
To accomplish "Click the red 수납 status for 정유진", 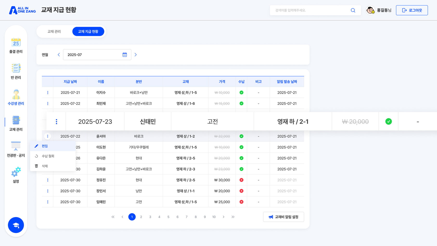I will pyautogui.click(x=241, y=180).
